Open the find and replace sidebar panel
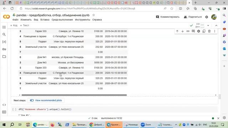This screenshot has height=128, width=228. click(x=4, y=34)
